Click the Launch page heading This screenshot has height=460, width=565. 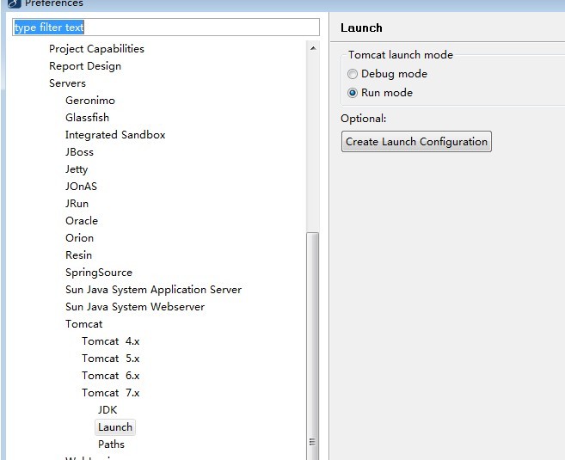361,28
